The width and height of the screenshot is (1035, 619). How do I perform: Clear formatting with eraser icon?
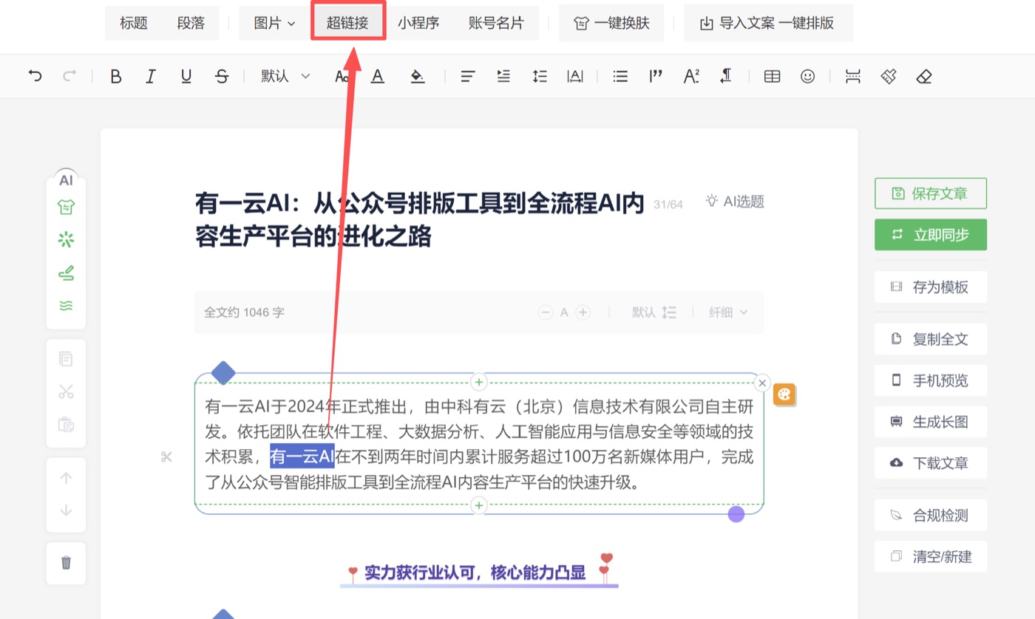pyautogui.click(x=924, y=75)
